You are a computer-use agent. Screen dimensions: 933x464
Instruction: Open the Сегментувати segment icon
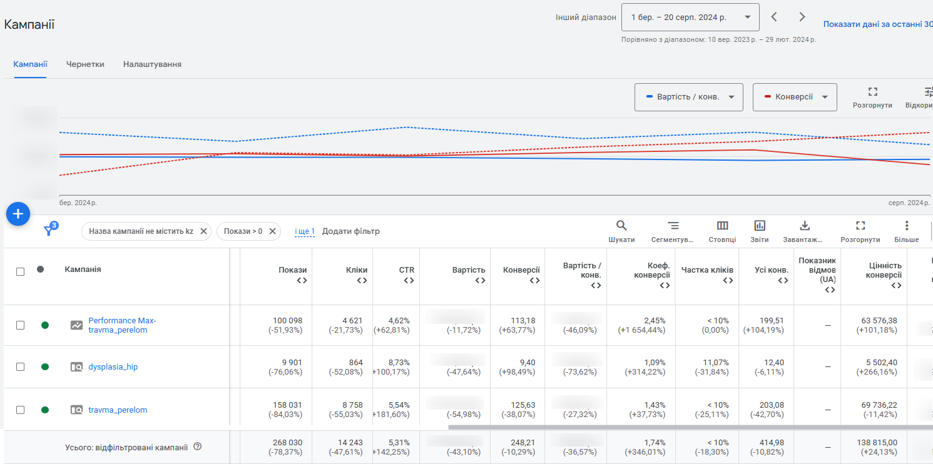coord(673,226)
